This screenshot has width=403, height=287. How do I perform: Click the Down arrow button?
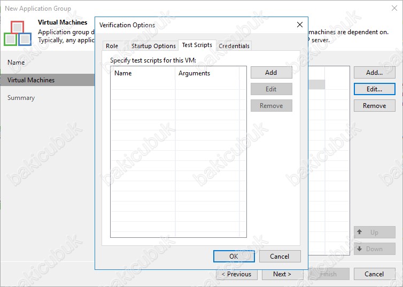pos(375,249)
